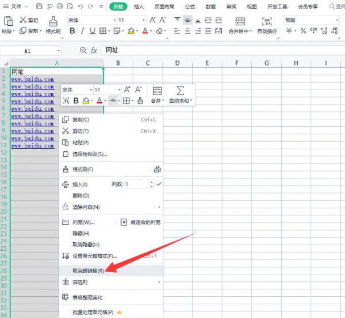The image size is (345, 318).
Task: Click Auto Wrap (自动换行) button
Action: [267, 25]
